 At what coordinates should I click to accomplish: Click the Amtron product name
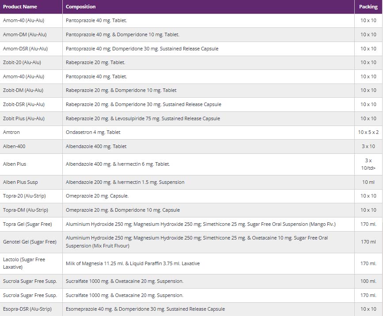click(x=11, y=132)
